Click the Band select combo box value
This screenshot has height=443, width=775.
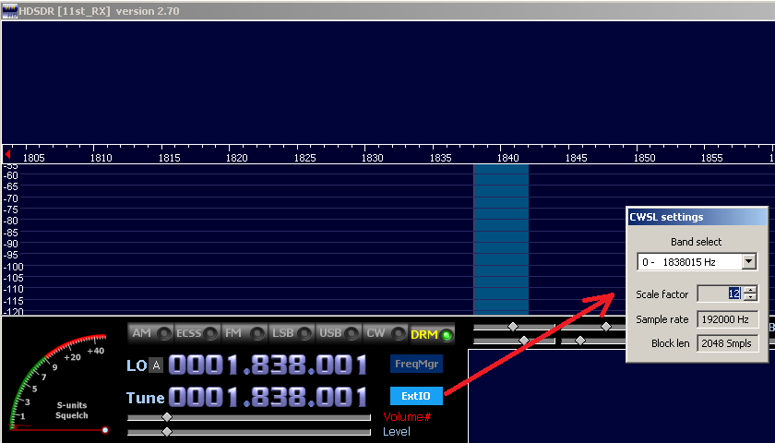coord(689,261)
